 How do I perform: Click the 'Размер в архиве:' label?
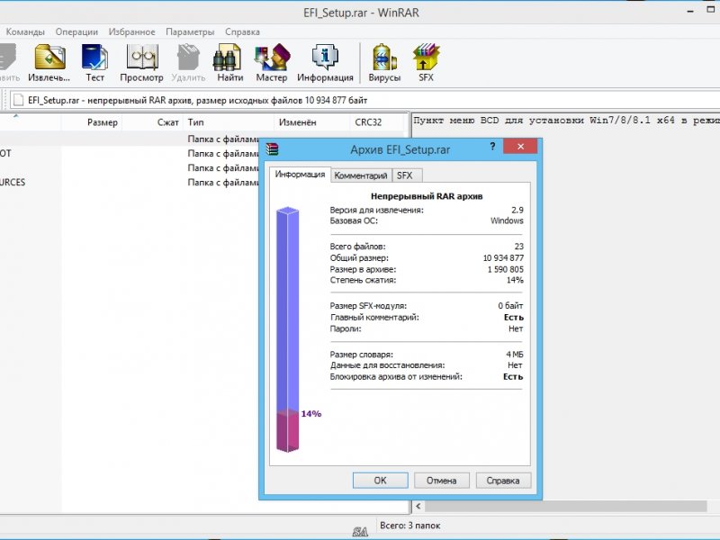(x=363, y=269)
